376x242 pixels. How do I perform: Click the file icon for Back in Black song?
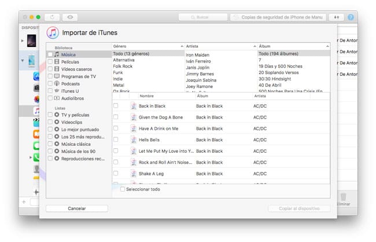pos(133,106)
